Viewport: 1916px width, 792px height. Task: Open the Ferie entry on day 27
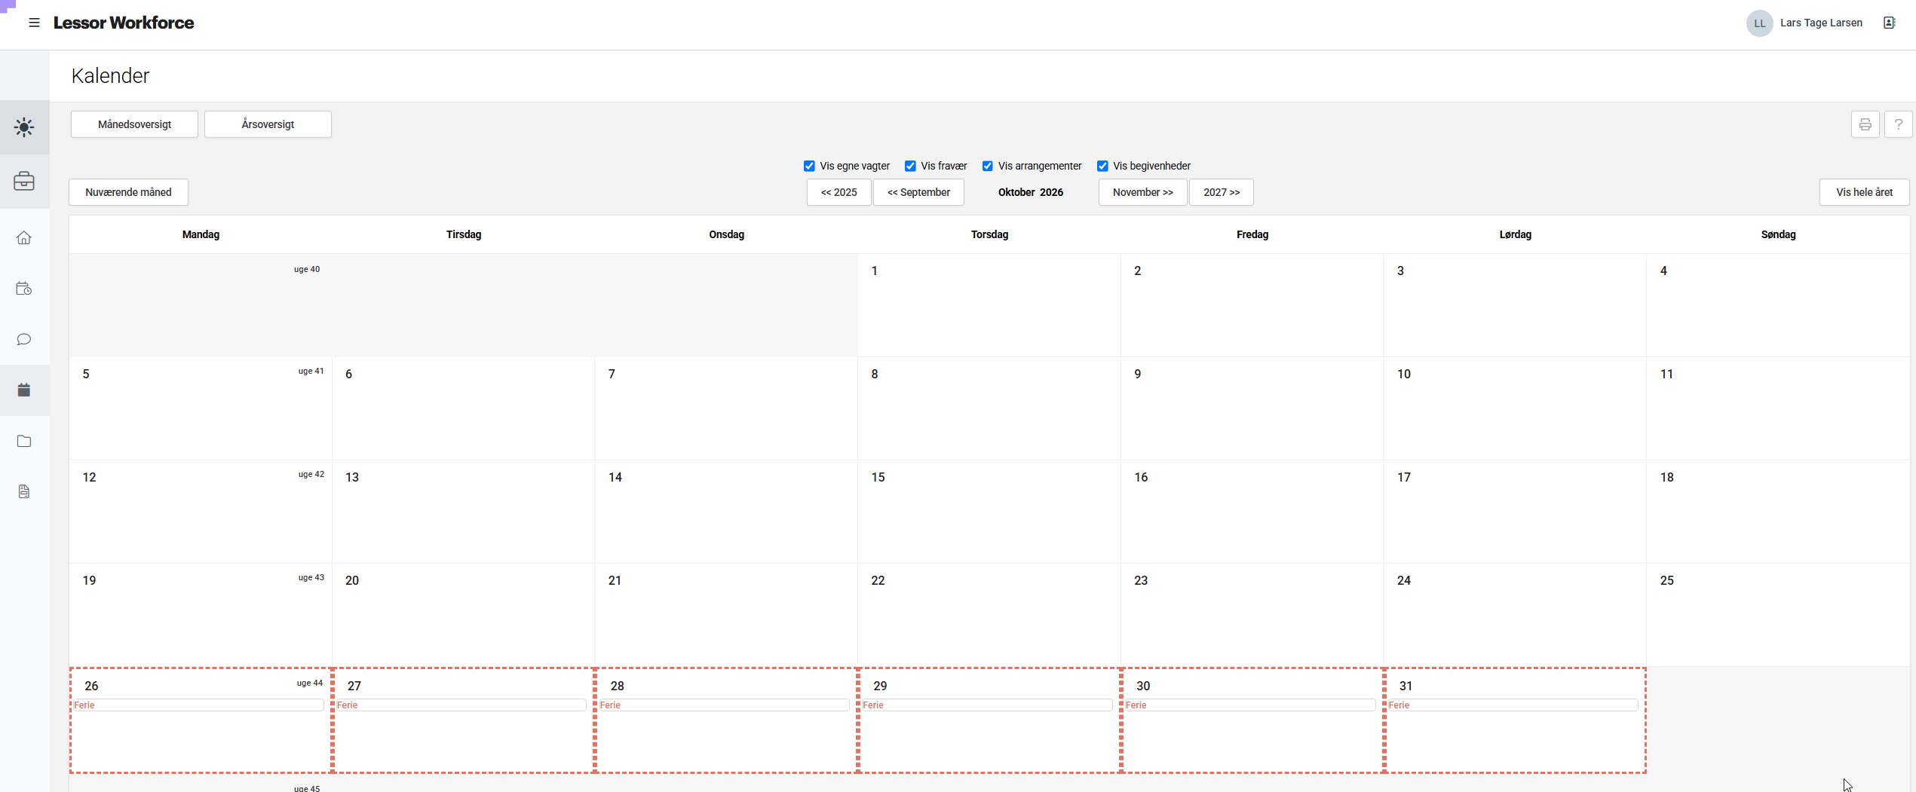tap(461, 705)
